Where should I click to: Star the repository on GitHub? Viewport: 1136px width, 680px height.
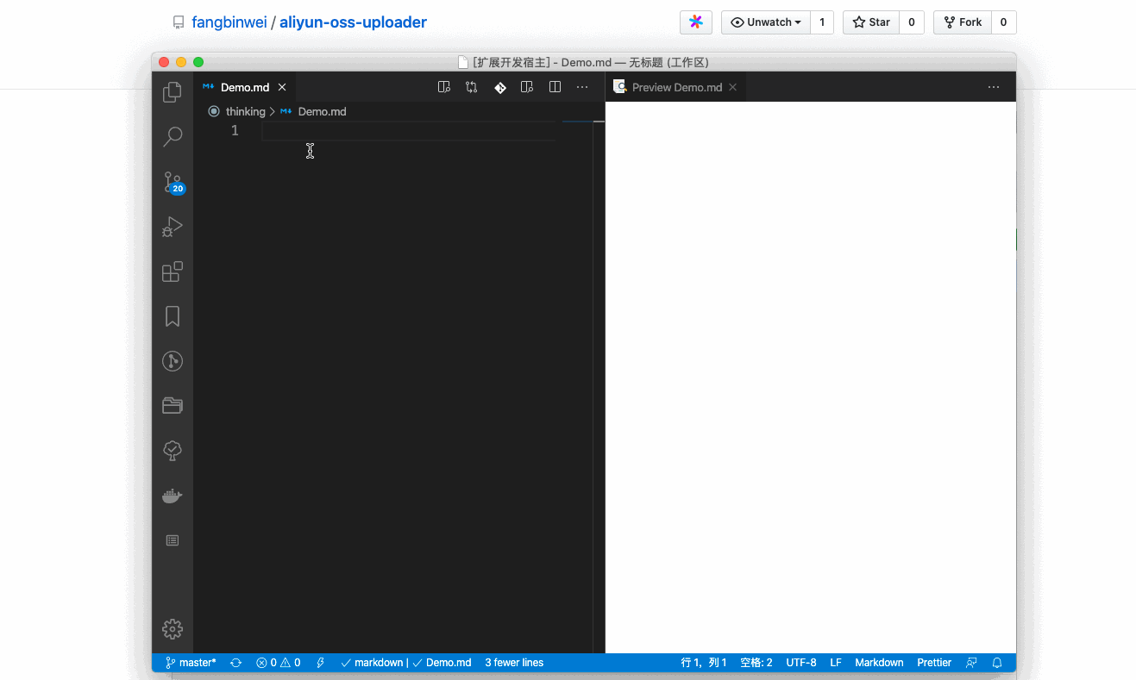(871, 22)
